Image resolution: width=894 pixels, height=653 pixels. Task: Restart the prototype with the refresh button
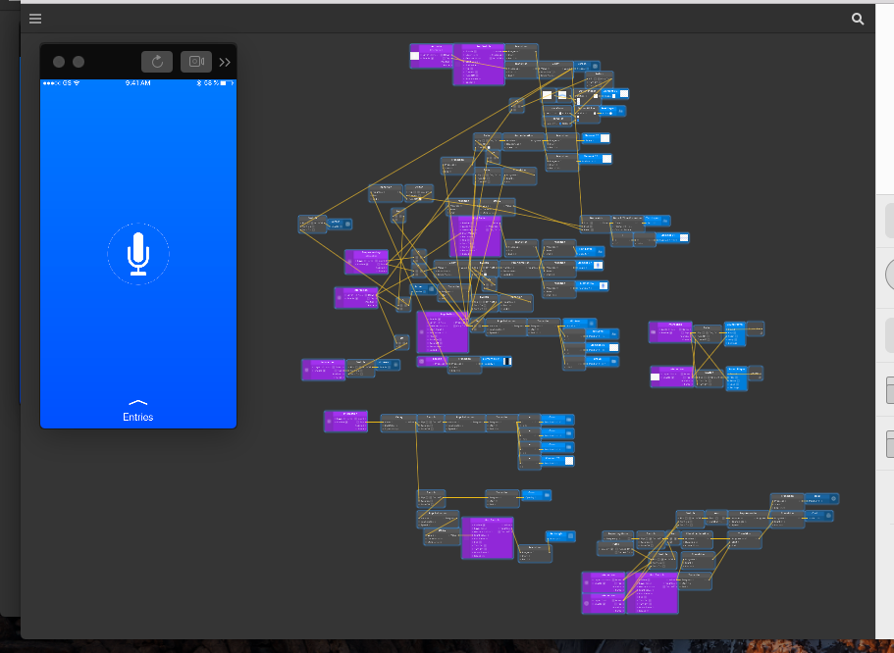click(157, 62)
